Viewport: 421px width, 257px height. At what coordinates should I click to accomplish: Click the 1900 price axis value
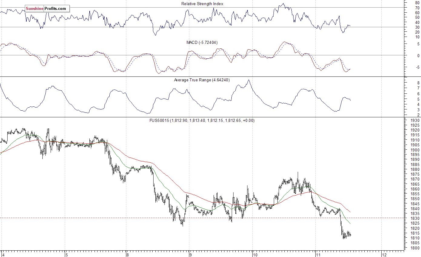click(x=415, y=150)
